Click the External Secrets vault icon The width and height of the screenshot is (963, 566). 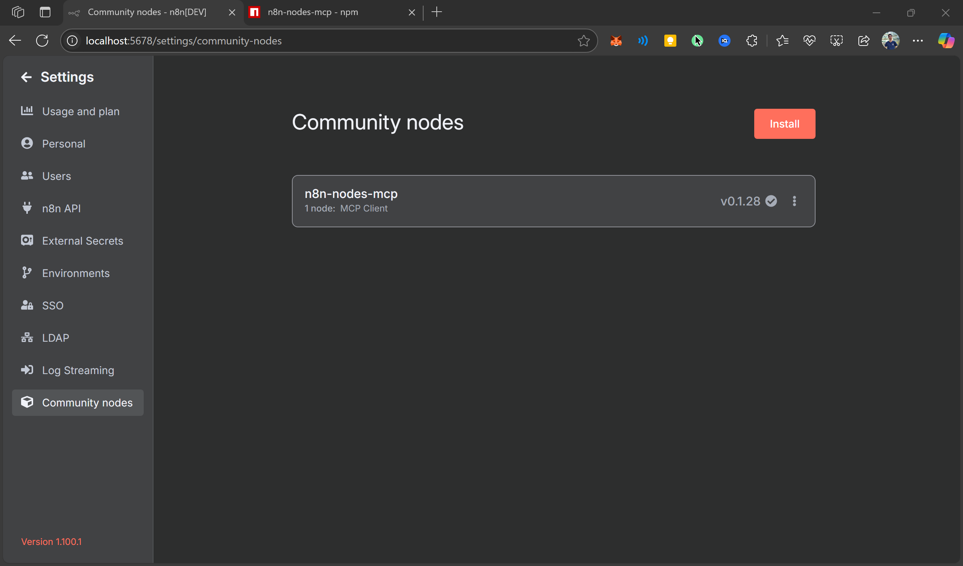click(27, 240)
